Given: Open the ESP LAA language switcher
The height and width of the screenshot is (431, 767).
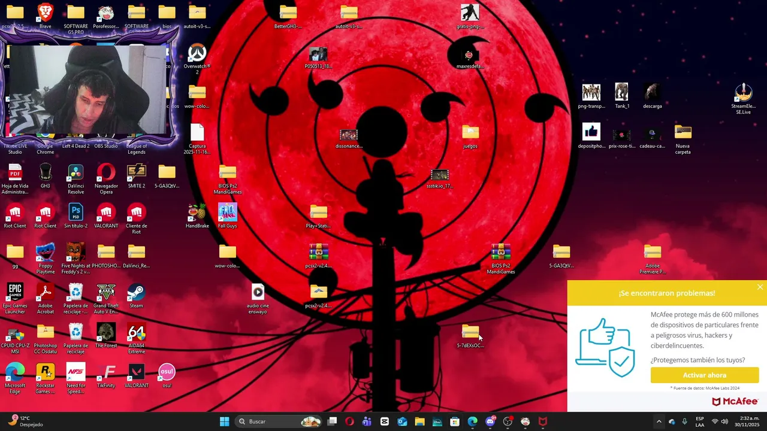Looking at the screenshot, I should (700, 421).
